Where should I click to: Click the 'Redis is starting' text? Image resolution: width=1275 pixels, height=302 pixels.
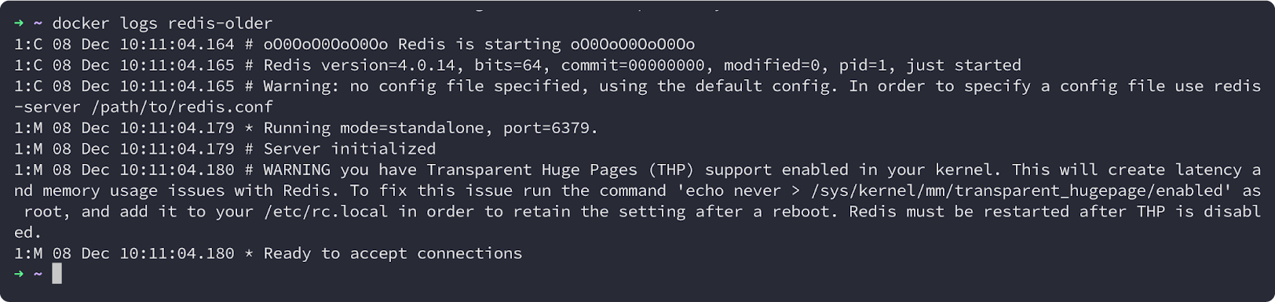(480, 44)
